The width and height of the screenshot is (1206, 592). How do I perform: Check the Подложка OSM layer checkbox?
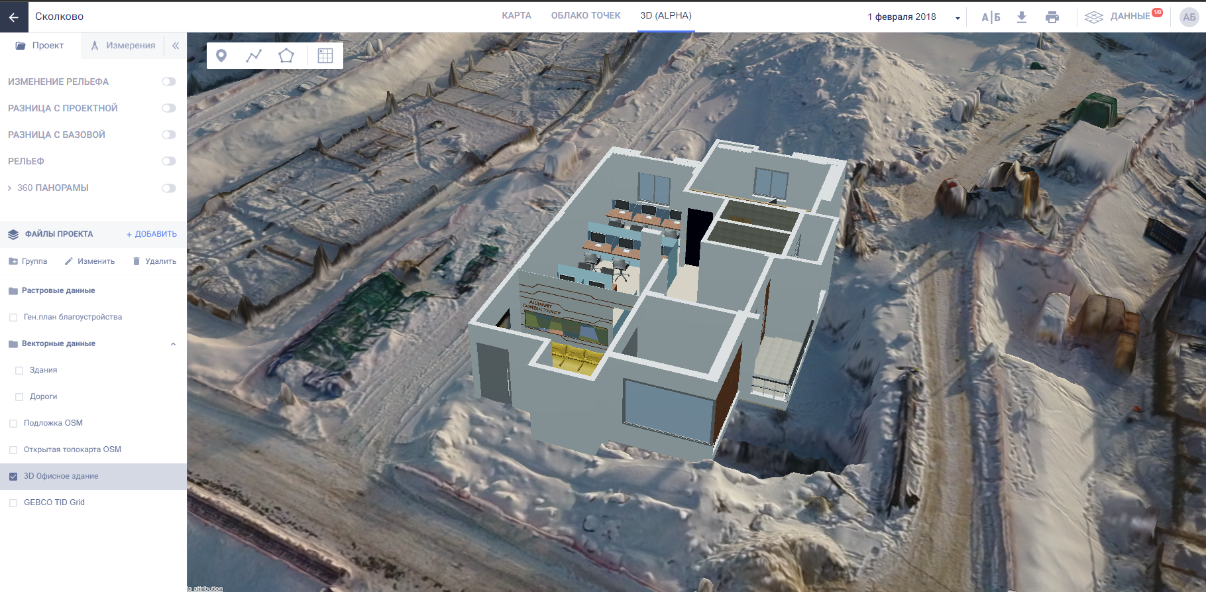tap(13, 424)
